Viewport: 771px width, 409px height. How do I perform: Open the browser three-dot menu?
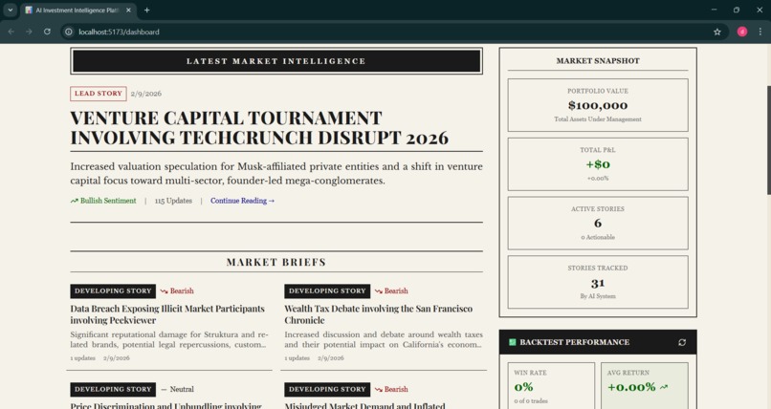click(x=760, y=32)
